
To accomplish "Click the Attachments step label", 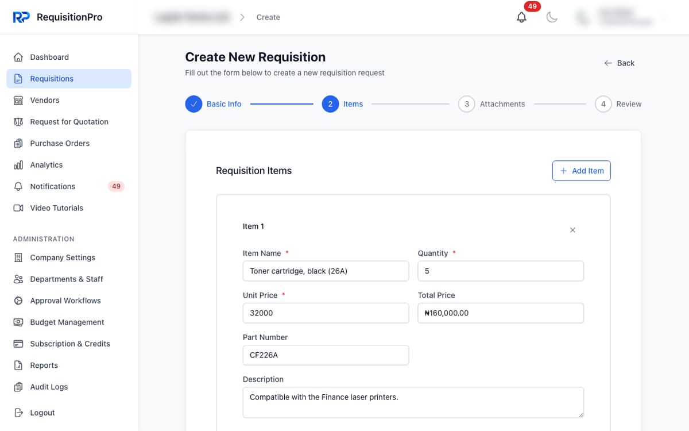I will click(502, 104).
